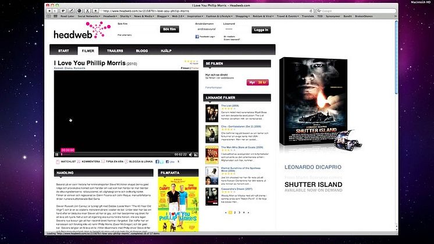Switch to the TRAILERS tab
The height and width of the screenshot is (244, 434).
click(x=115, y=51)
